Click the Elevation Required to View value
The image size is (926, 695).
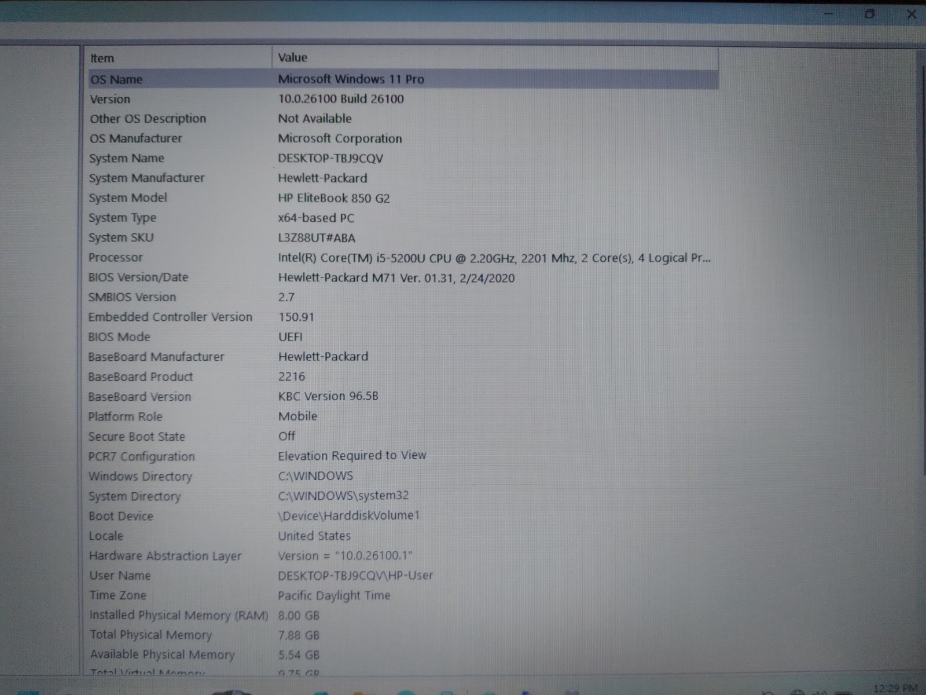(x=352, y=456)
